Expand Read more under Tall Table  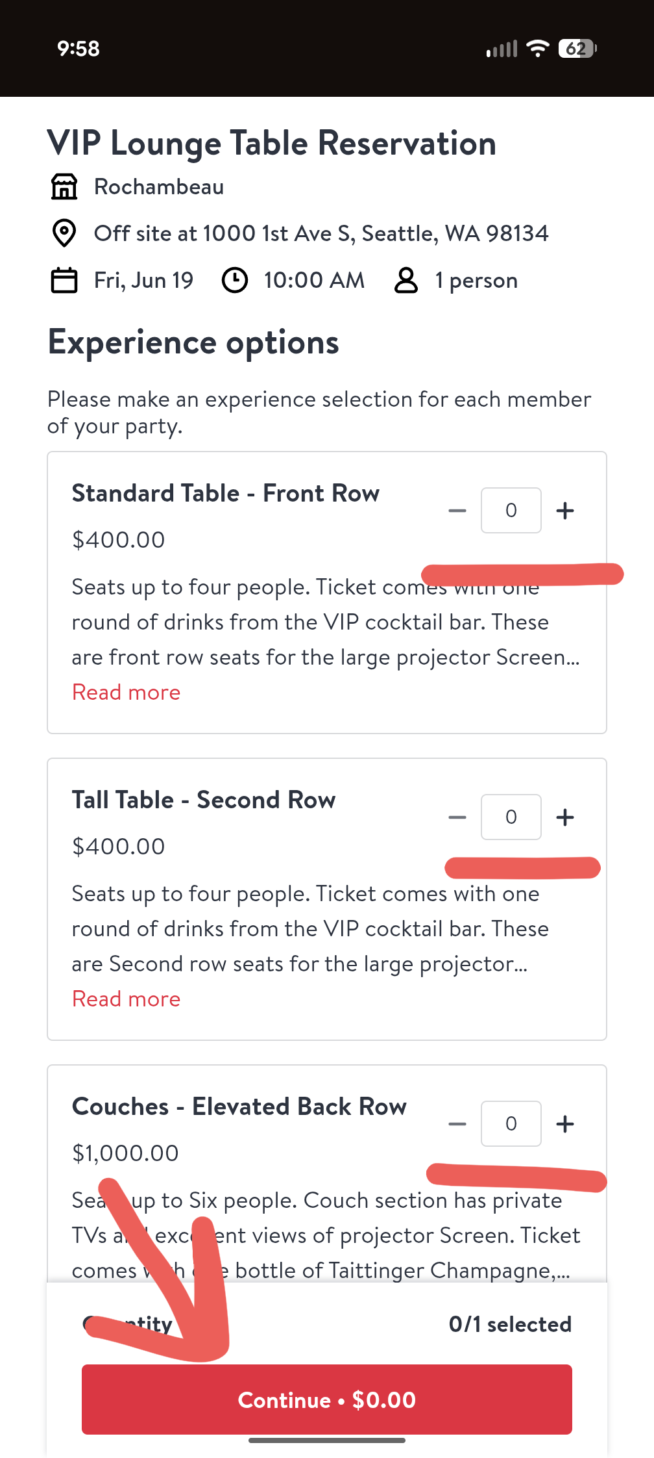(126, 999)
